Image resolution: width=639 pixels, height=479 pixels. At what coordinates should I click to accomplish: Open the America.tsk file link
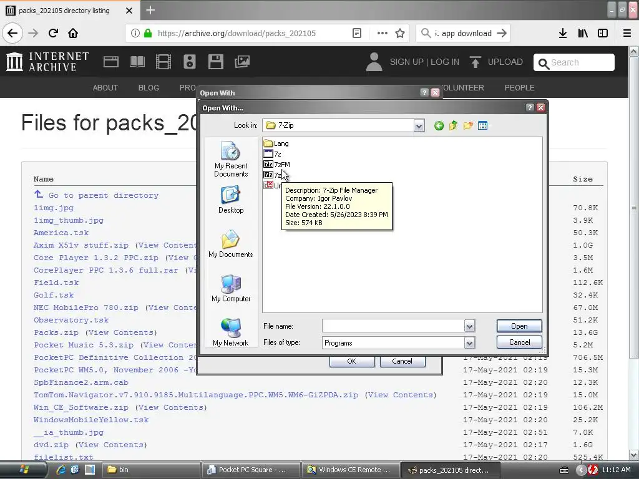61,233
